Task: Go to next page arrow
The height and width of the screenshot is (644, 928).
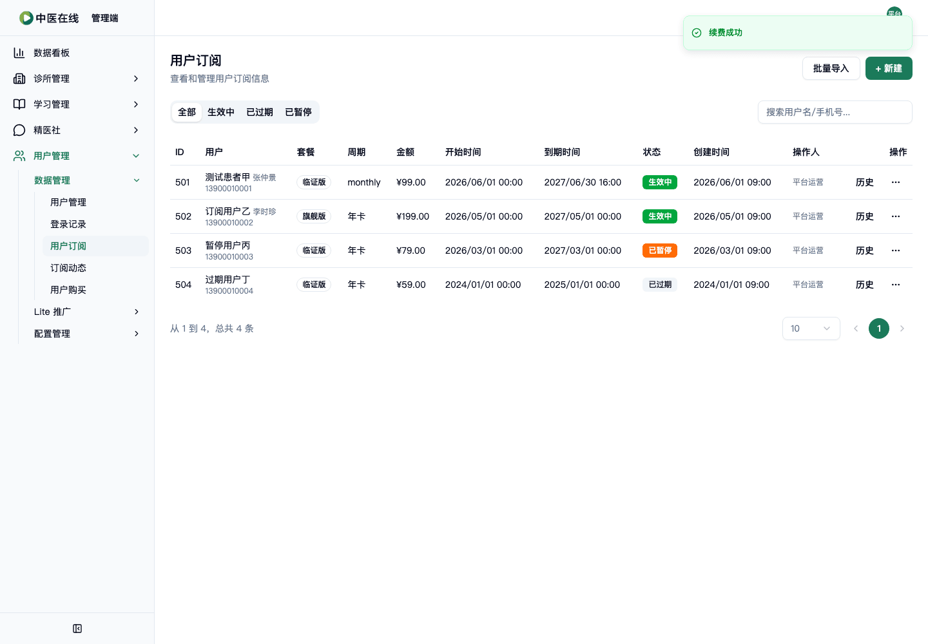Action: 902,328
